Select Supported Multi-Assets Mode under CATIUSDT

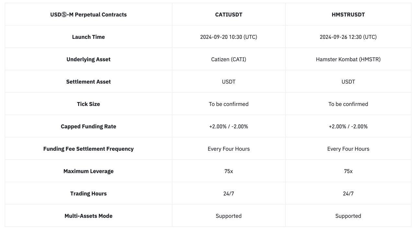point(229,216)
